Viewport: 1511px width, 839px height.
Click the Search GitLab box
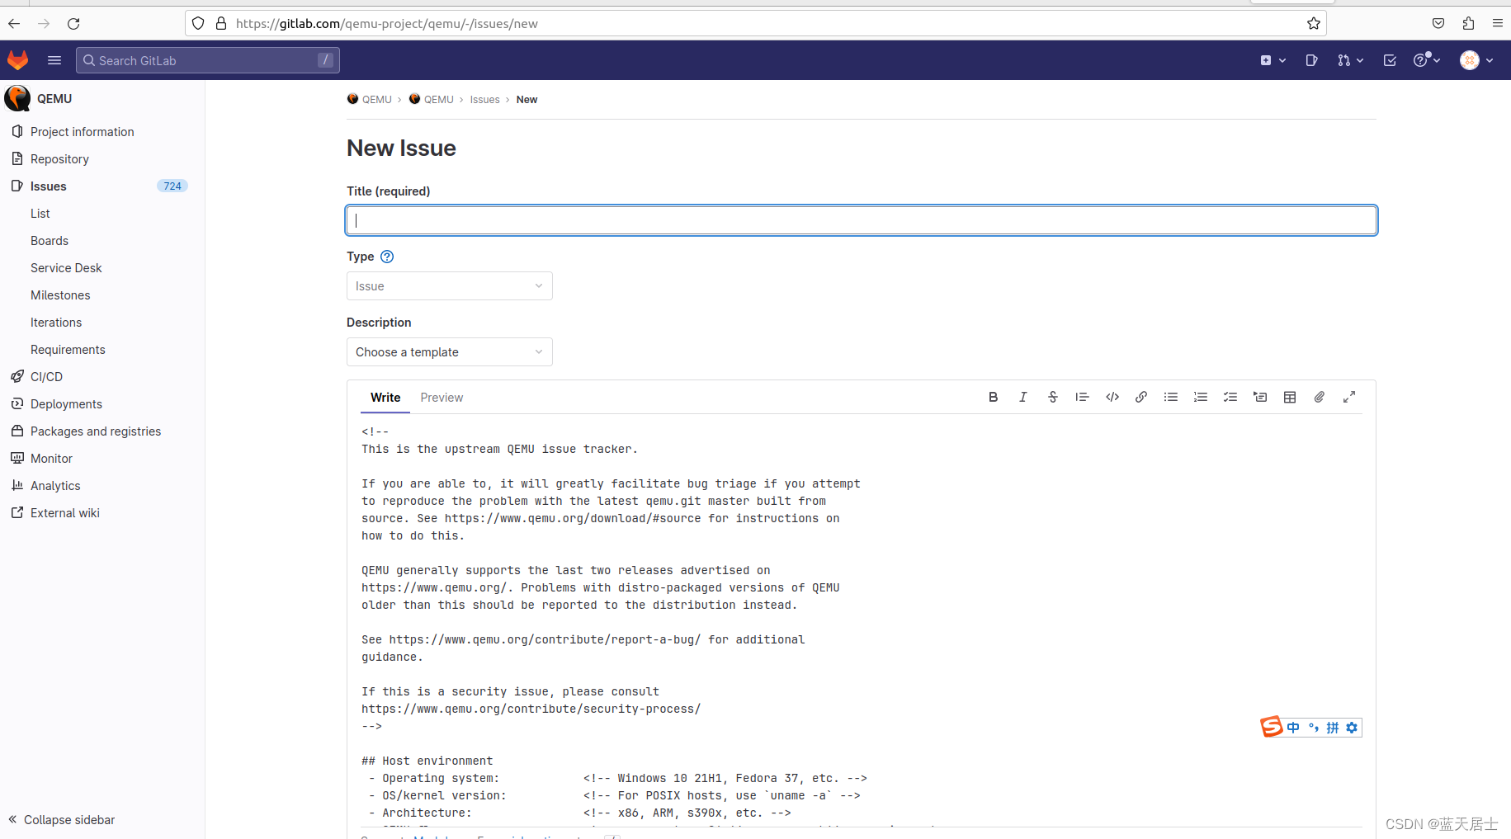(x=208, y=60)
